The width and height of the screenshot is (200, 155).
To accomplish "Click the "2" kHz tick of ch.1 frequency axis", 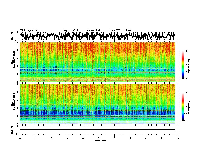I will tap(18, 74).
